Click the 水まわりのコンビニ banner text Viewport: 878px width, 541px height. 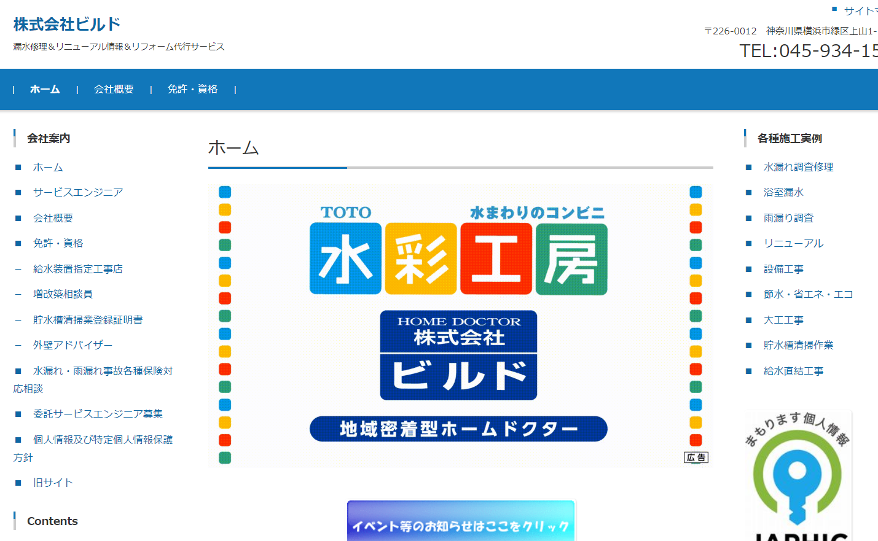pos(538,212)
